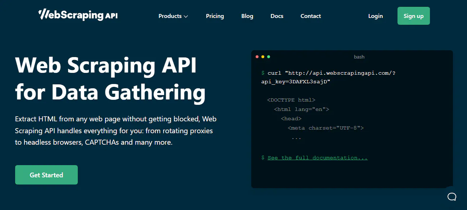467x210 pixels.
Task: Navigate to the Blog section
Action: (x=247, y=16)
